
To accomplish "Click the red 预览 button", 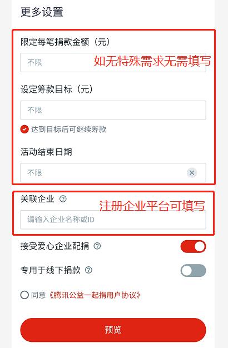I will (x=113, y=330).
